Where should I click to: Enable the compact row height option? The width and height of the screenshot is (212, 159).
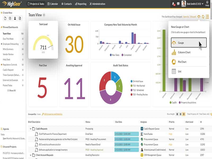(183, 114)
